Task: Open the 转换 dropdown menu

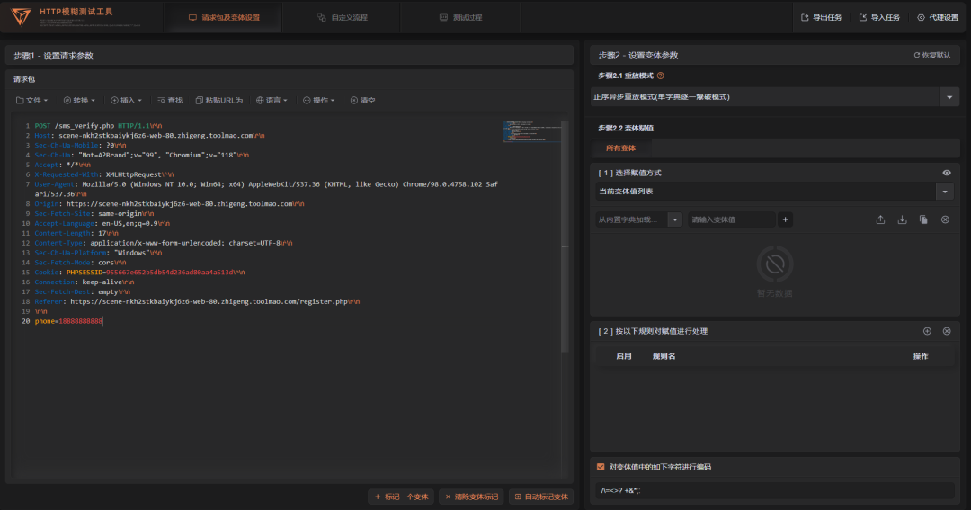Action: (x=79, y=100)
